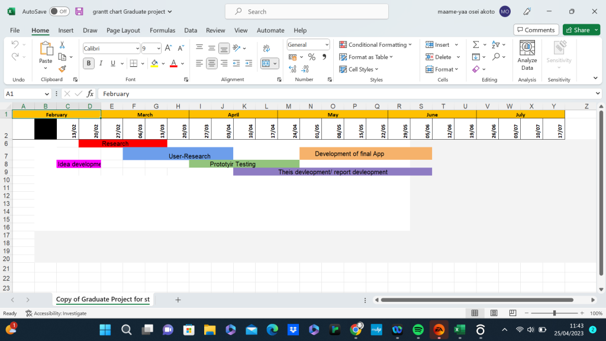Image resolution: width=606 pixels, height=341 pixels.
Task: Click the Wrap Text icon
Action: coord(266,48)
